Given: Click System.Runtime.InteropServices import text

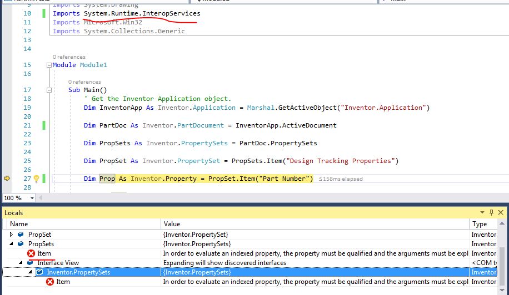Looking at the screenshot, I should click(x=142, y=13).
